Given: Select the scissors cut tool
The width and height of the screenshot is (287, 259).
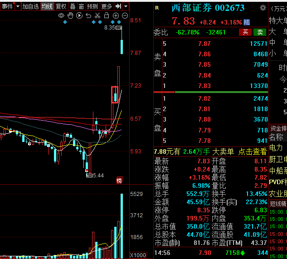Looking at the screenshot, I should (x=97, y=16).
